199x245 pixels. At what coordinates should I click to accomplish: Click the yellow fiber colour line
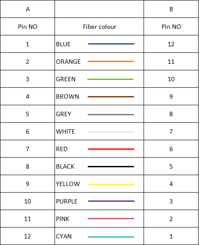[x=111, y=185]
